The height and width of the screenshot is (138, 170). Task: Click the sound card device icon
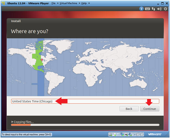pos(130,134)
